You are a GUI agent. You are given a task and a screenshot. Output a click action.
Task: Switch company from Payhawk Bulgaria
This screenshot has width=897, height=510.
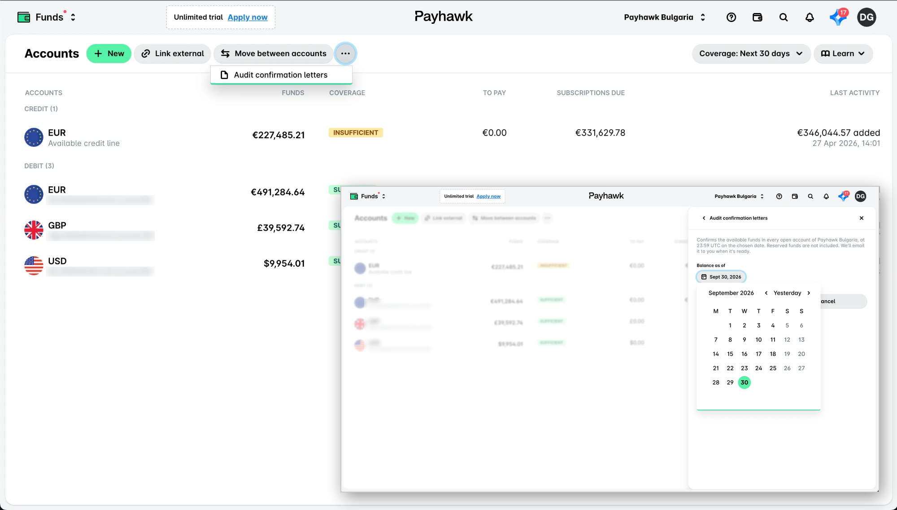point(664,17)
